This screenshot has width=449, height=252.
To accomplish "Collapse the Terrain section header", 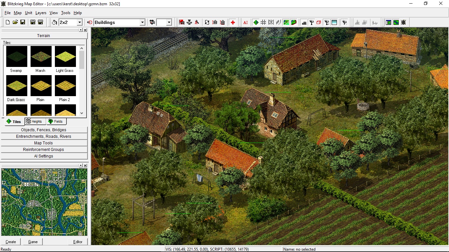I will [x=44, y=35].
